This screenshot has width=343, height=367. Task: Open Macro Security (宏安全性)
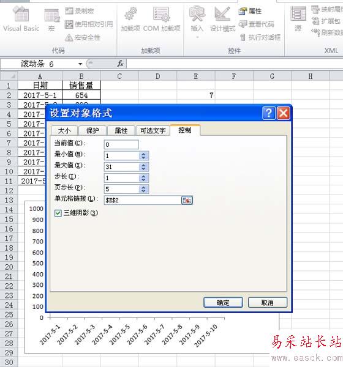tap(83, 37)
